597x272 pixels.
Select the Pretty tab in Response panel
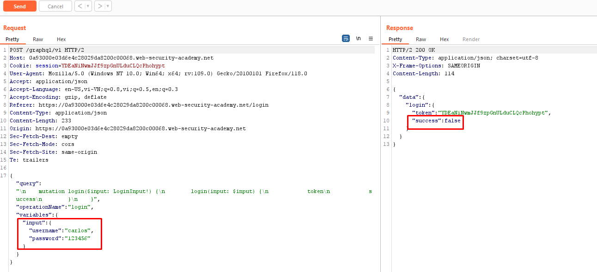(x=396, y=40)
